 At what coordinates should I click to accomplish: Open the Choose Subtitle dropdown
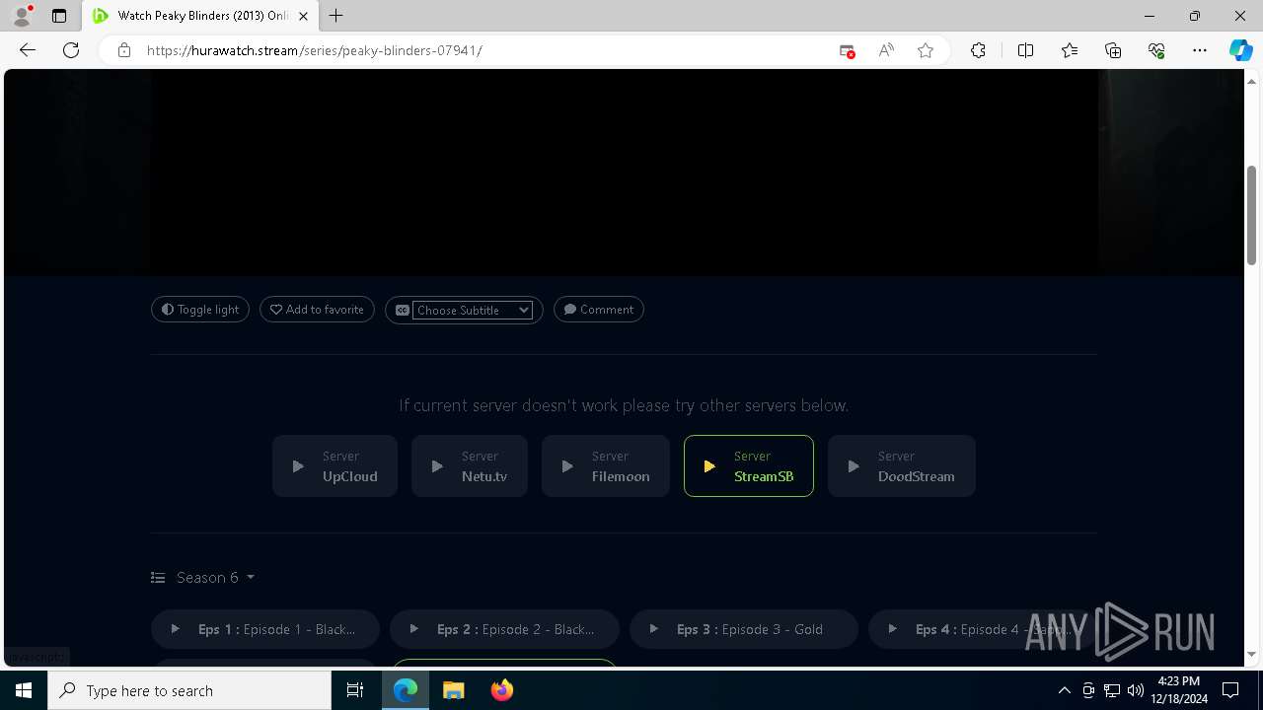pyautogui.click(x=473, y=310)
